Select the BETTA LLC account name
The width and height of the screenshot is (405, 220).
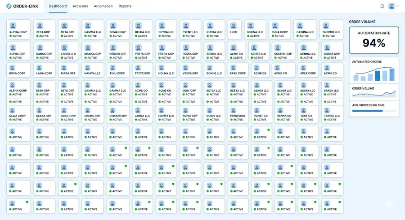pyautogui.click(x=238, y=91)
